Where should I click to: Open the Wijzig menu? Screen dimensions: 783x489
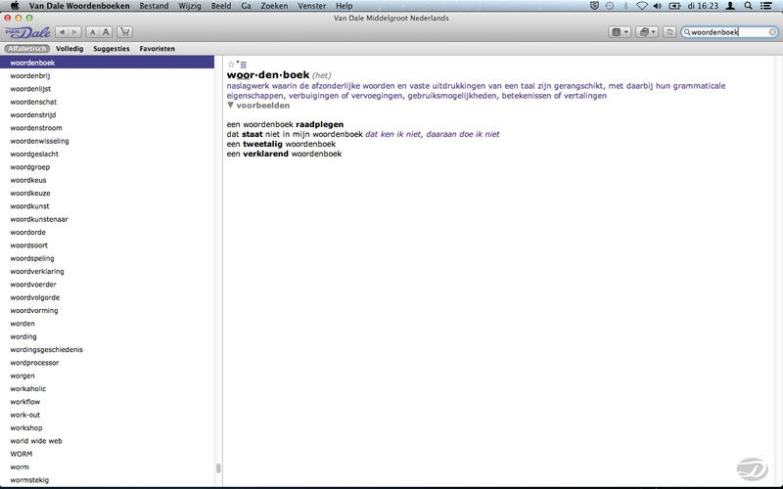pos(190,6)
